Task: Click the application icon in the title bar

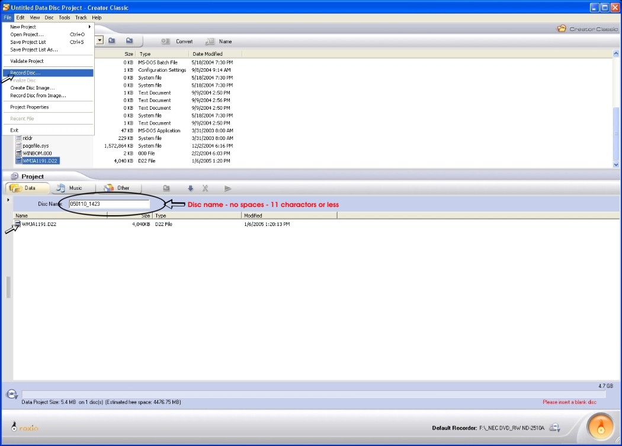Action: coord(6,7)
